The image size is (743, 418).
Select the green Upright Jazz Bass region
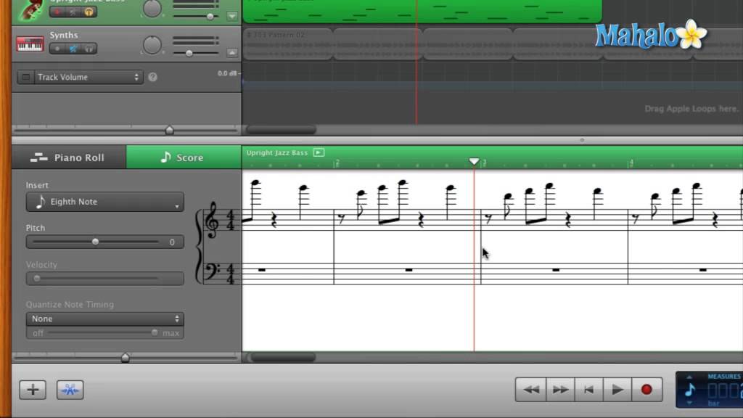422,12
